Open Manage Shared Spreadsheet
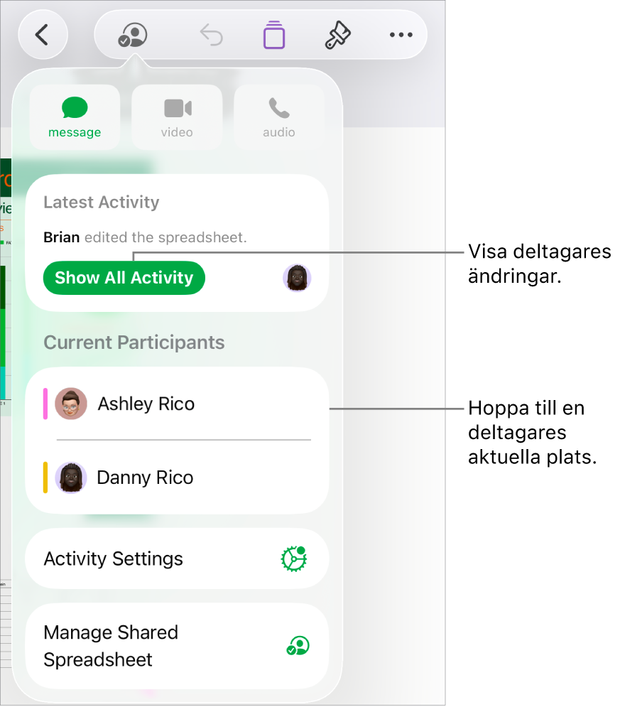Viewport: 625px width, 707px height. point(177,646)
